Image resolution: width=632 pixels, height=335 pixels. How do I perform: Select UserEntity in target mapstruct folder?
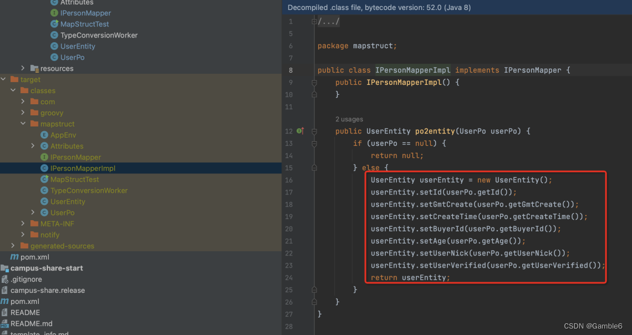tap(68, 201)
